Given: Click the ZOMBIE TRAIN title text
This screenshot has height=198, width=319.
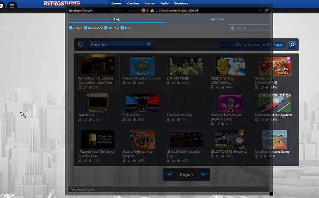Looking at the screenshot, I should 178,78.
